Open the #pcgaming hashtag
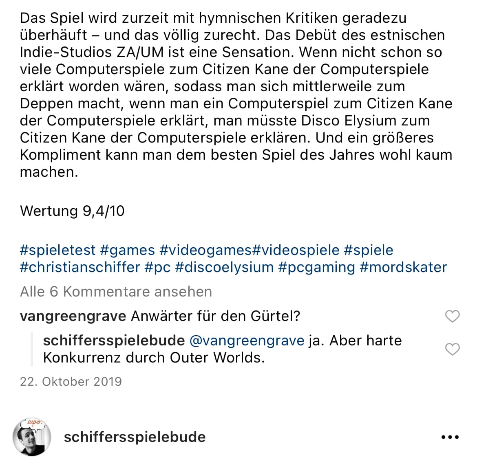Image resolution: width=477 pixels, height=468 pixels. pos(317,267)
